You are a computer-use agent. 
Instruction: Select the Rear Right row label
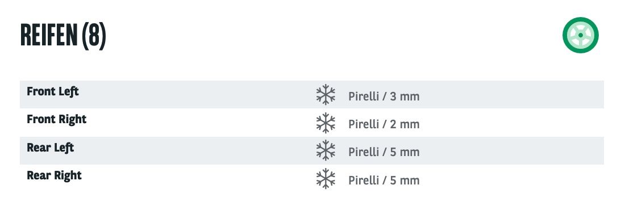[54, 176]
